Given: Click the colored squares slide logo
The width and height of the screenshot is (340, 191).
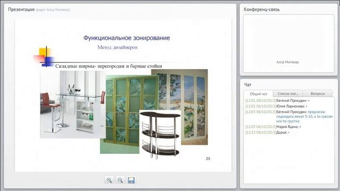Looking at the screenshot, I should pyautogui.click(x=44, y=57).
